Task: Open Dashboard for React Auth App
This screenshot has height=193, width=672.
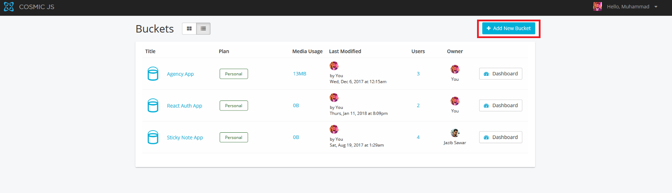Action: [501, 106]
